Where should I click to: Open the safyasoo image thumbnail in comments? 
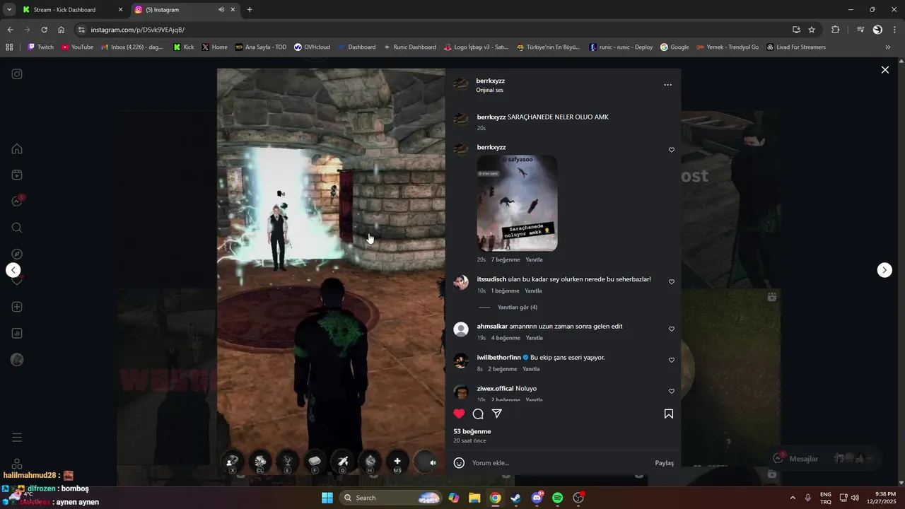point(517,203)
